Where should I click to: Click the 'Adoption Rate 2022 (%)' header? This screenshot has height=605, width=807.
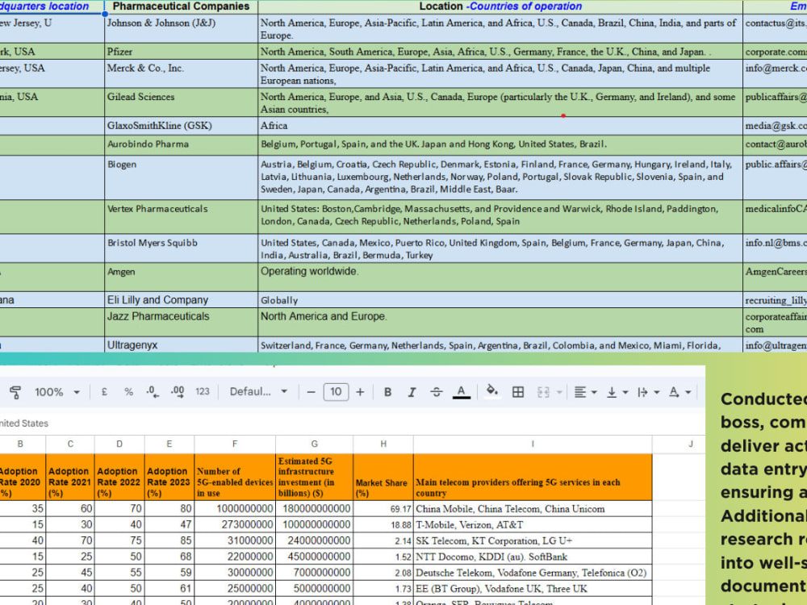(x=119, y=477)
